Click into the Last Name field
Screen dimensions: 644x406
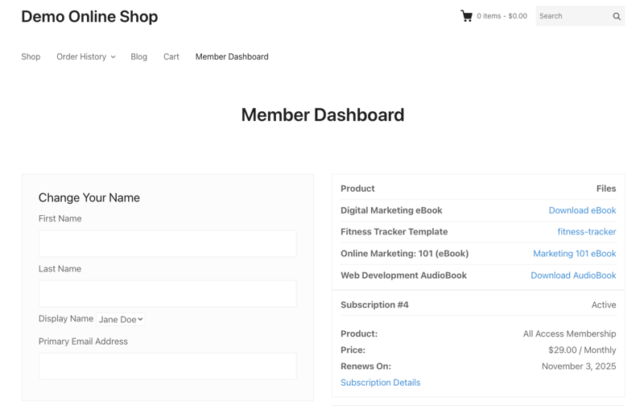tap(167, 294)
